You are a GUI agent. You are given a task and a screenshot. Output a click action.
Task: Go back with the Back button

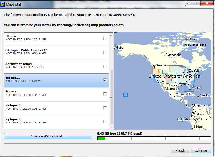(x=179, y=151)
